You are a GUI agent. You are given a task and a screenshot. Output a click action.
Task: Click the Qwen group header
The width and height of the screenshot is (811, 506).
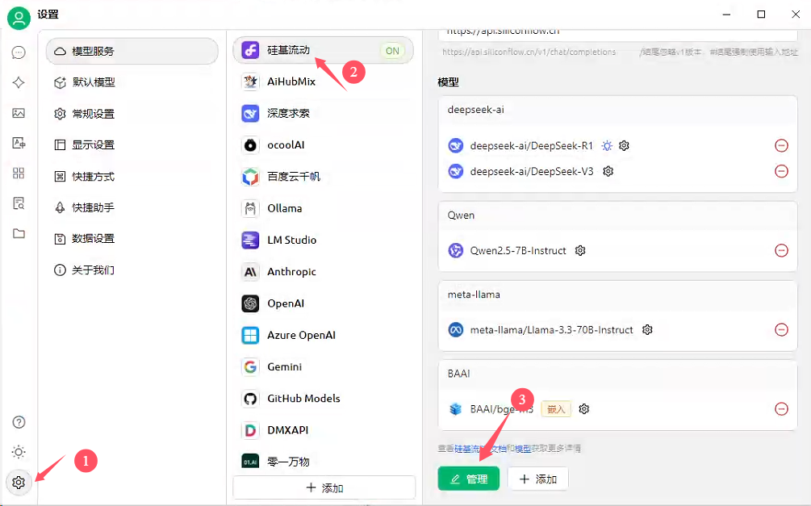(x=617, y=215)
